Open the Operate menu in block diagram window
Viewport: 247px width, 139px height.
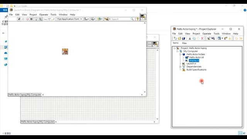pos(44,15)
